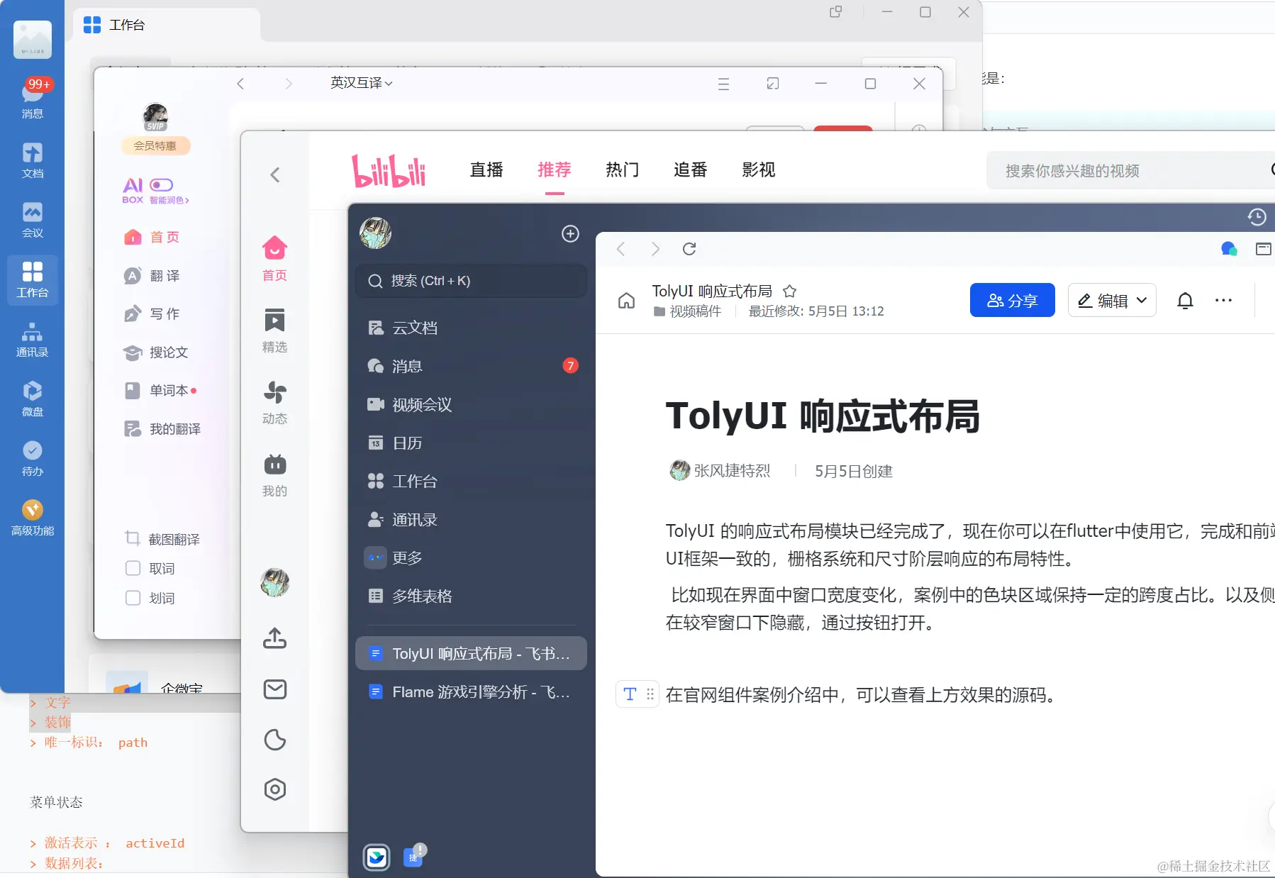Switch to bilibili 推荐 tab

(x=555, y=170)
